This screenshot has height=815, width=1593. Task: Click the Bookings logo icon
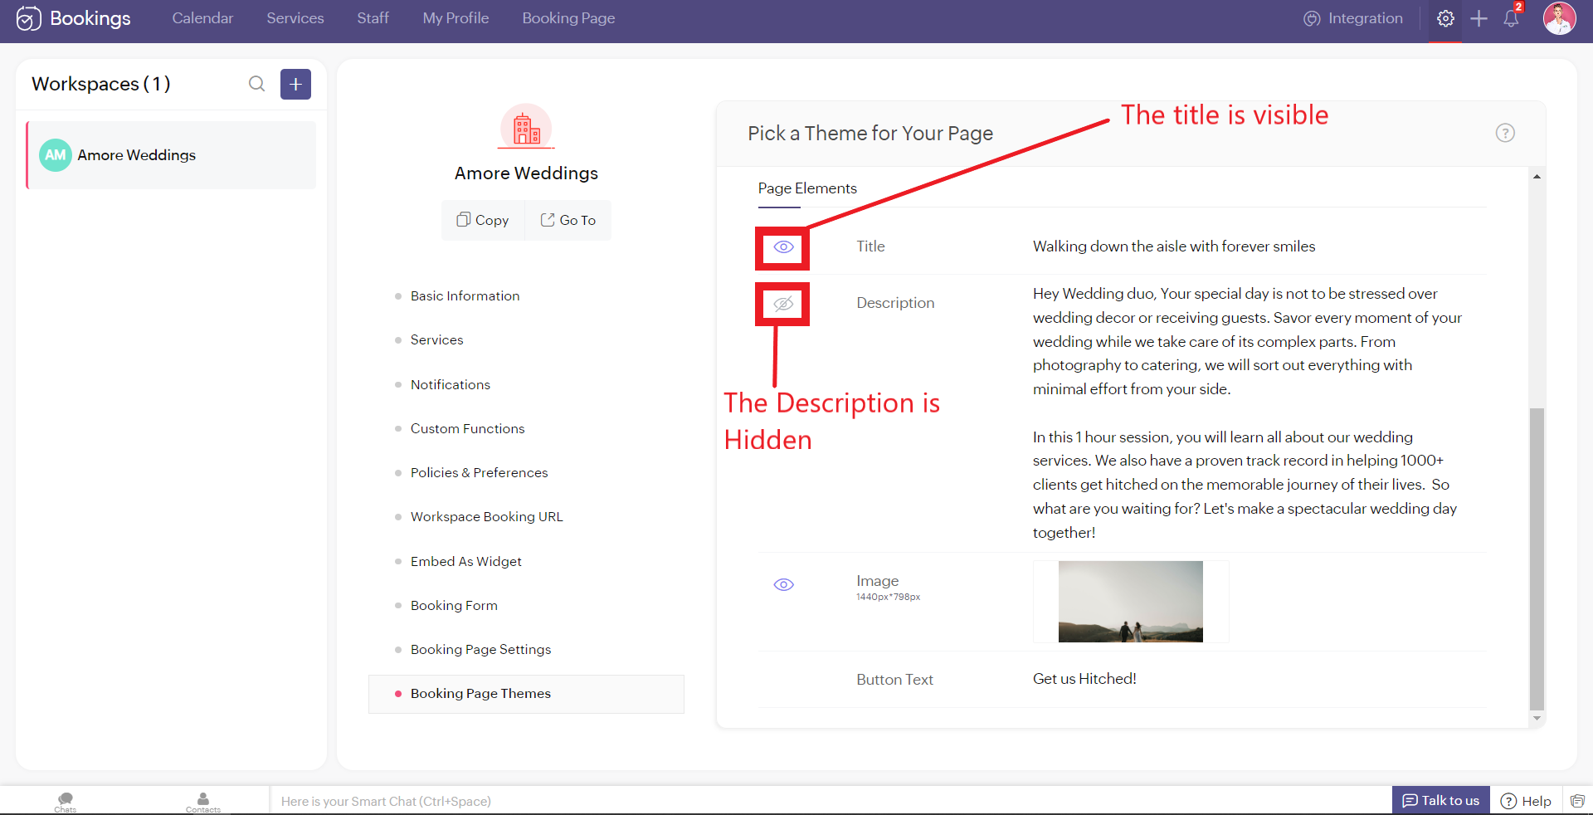[x=28, y=18]
